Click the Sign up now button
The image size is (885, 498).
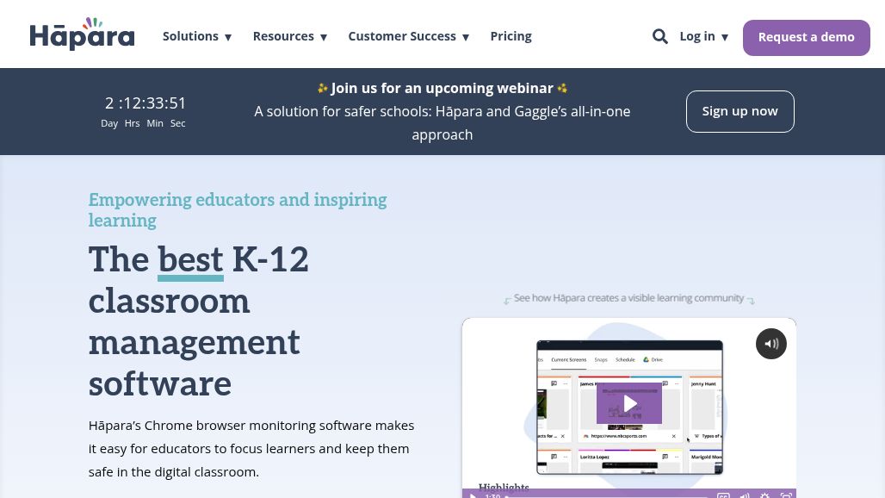click(740, 111)
